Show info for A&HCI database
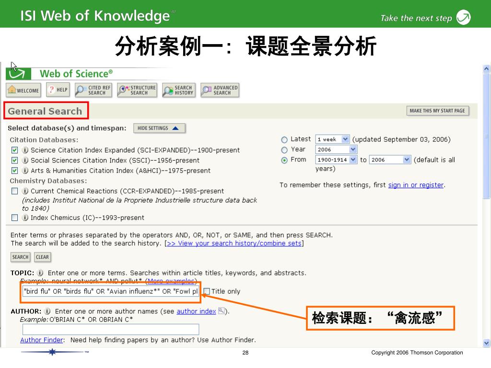Screen dimensions: 491x368 click(25, 171)
